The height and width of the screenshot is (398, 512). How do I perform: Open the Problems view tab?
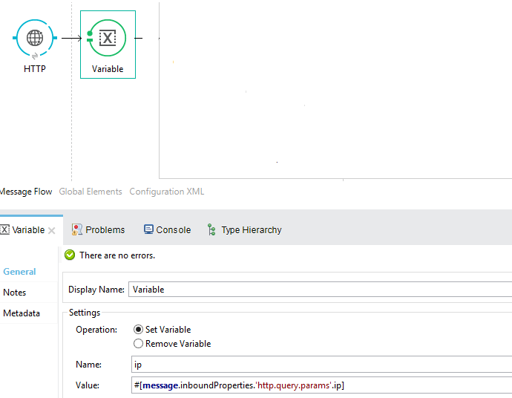98,230
